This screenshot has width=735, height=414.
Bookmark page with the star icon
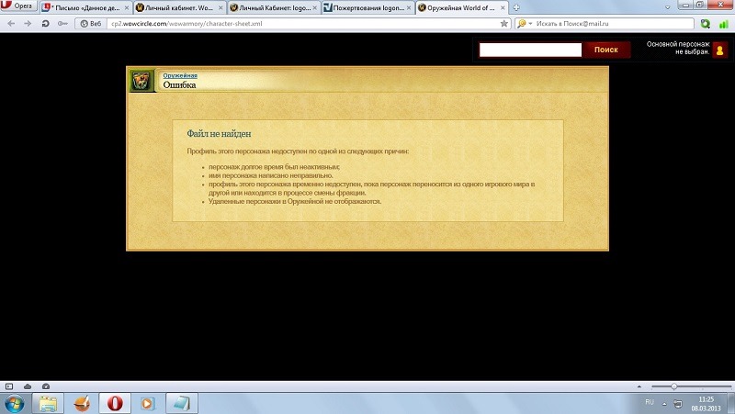click(503, 23)
